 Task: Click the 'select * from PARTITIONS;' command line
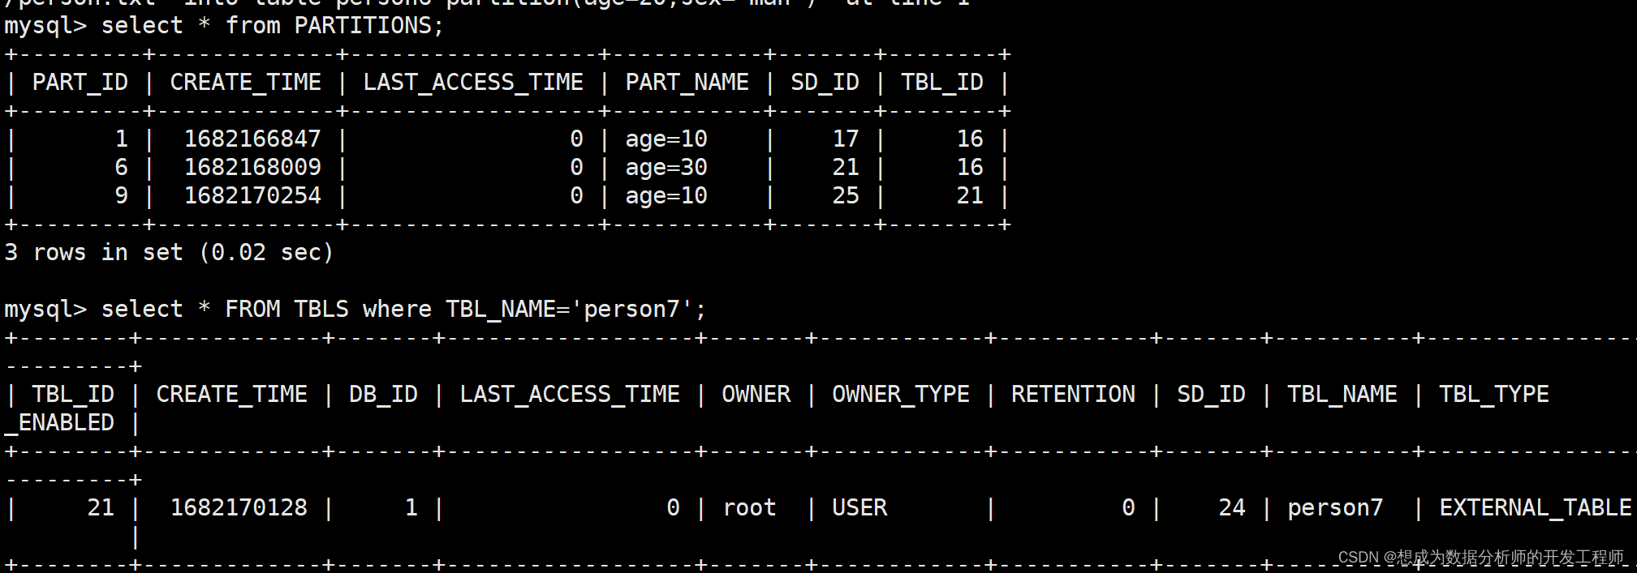click(224, 26)
